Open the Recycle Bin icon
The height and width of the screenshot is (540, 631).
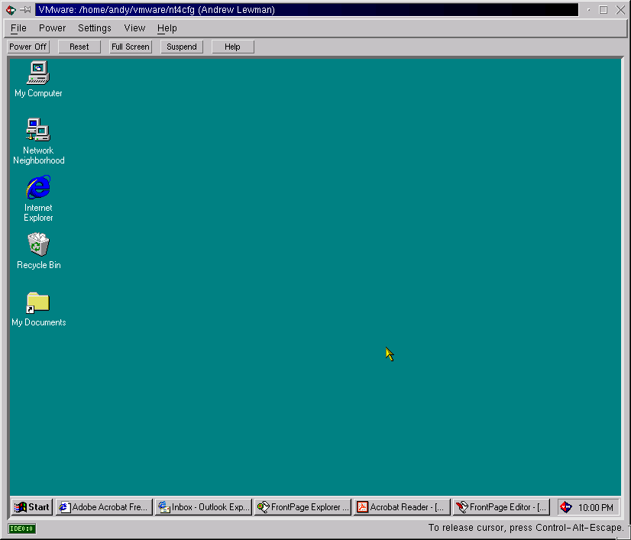(38, 245)
